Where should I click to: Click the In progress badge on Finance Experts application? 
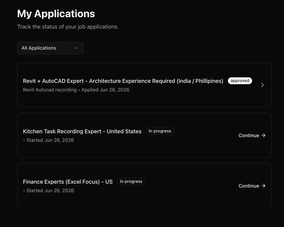[x=131, y=182]
